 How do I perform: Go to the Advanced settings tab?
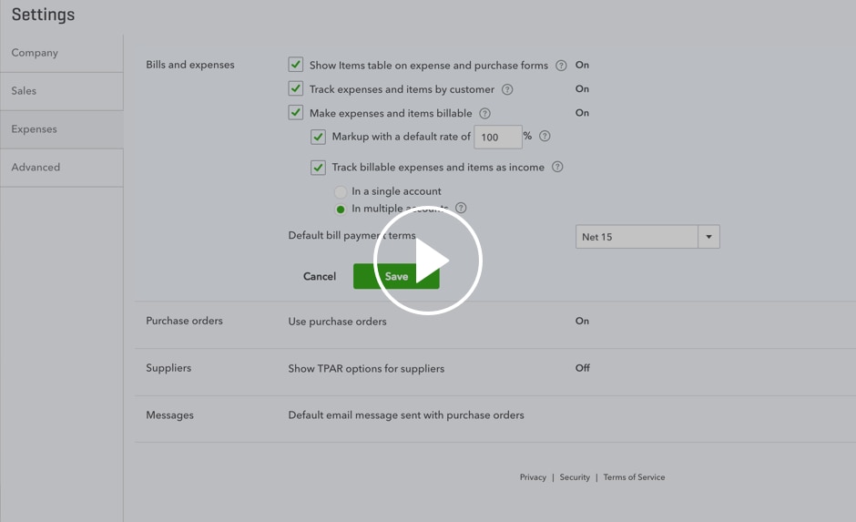pyautogui.click(x=36, y=168)
